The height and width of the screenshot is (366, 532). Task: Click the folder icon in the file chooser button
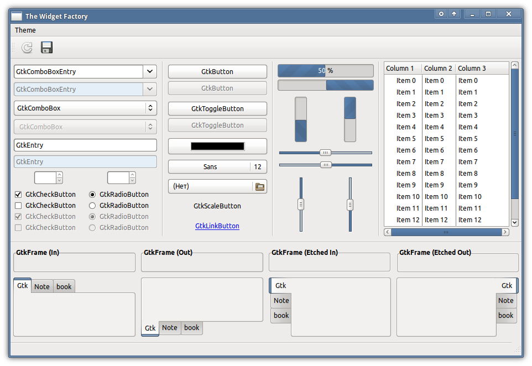coord(260,186)
